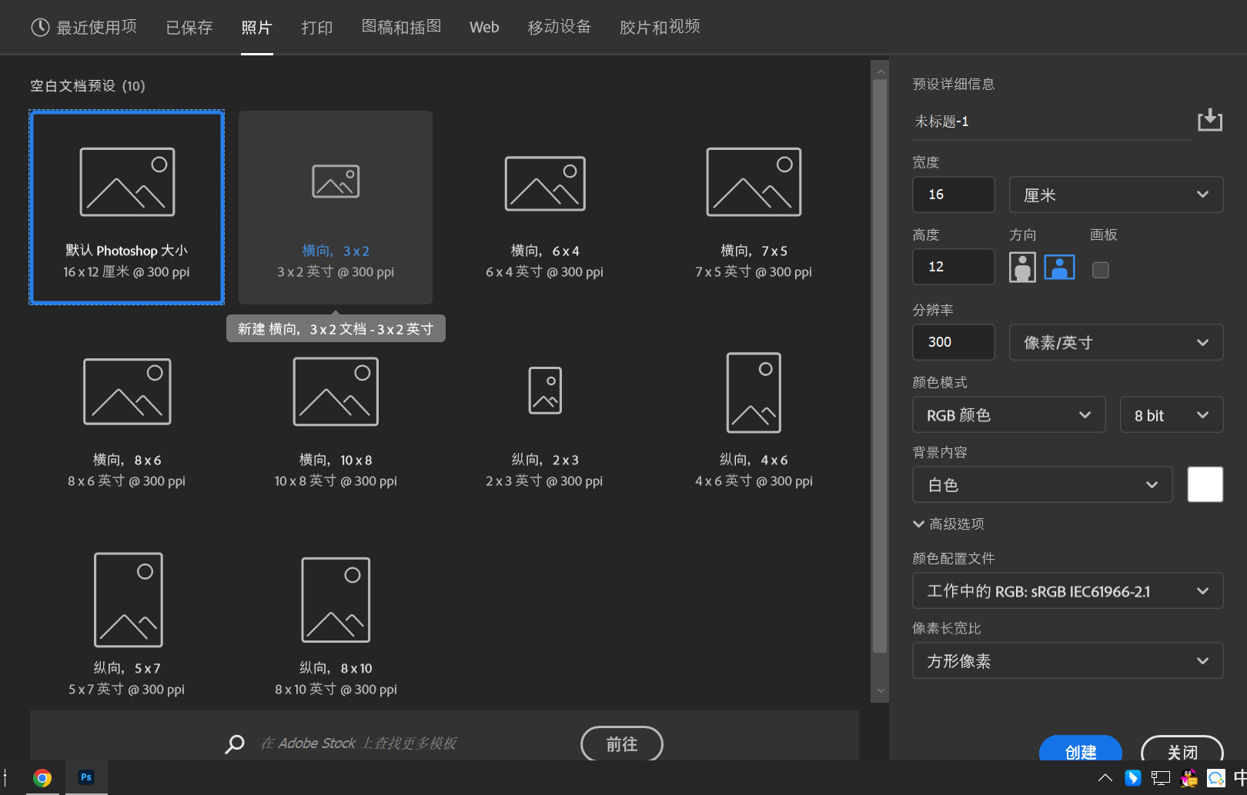Screen dimensions: 1247x795
Task: Click the 前往 button near the search bar
Action: pos(621,743)
